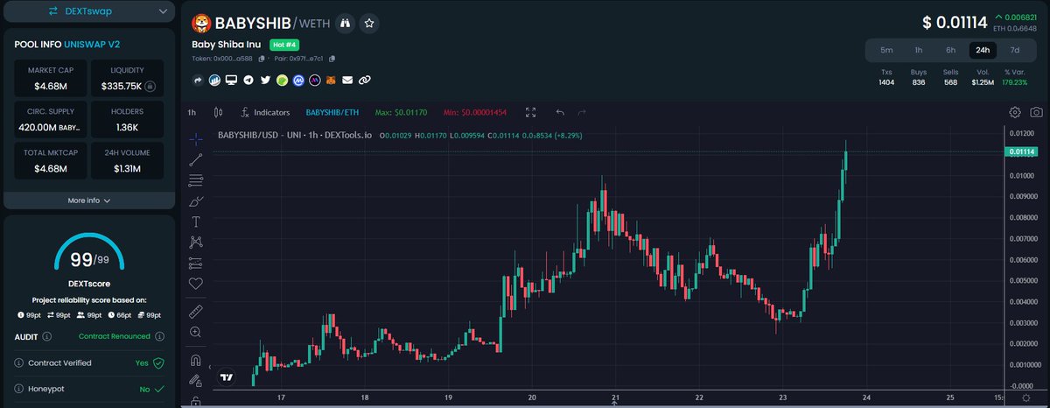Select the trend line drawing tool
The height and width of the screenshot is (408, 1050).
[196, 159]
